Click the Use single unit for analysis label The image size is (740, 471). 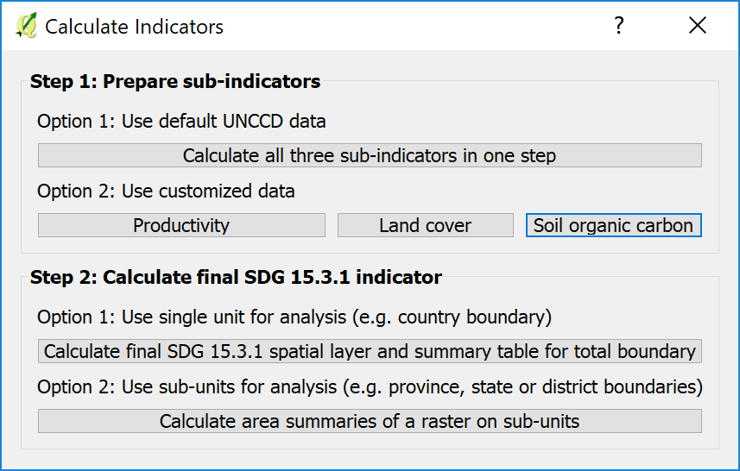[x=294, y=317]
